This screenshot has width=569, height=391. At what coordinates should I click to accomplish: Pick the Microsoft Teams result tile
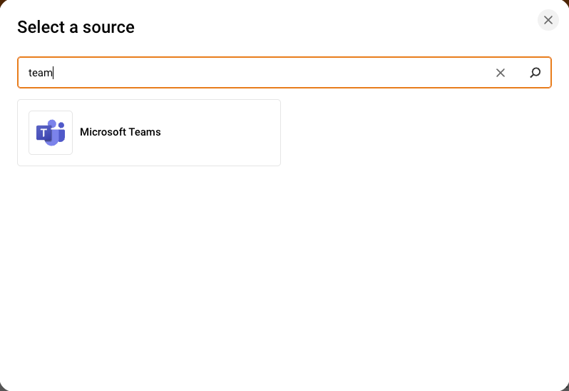[x=149, y=133]
